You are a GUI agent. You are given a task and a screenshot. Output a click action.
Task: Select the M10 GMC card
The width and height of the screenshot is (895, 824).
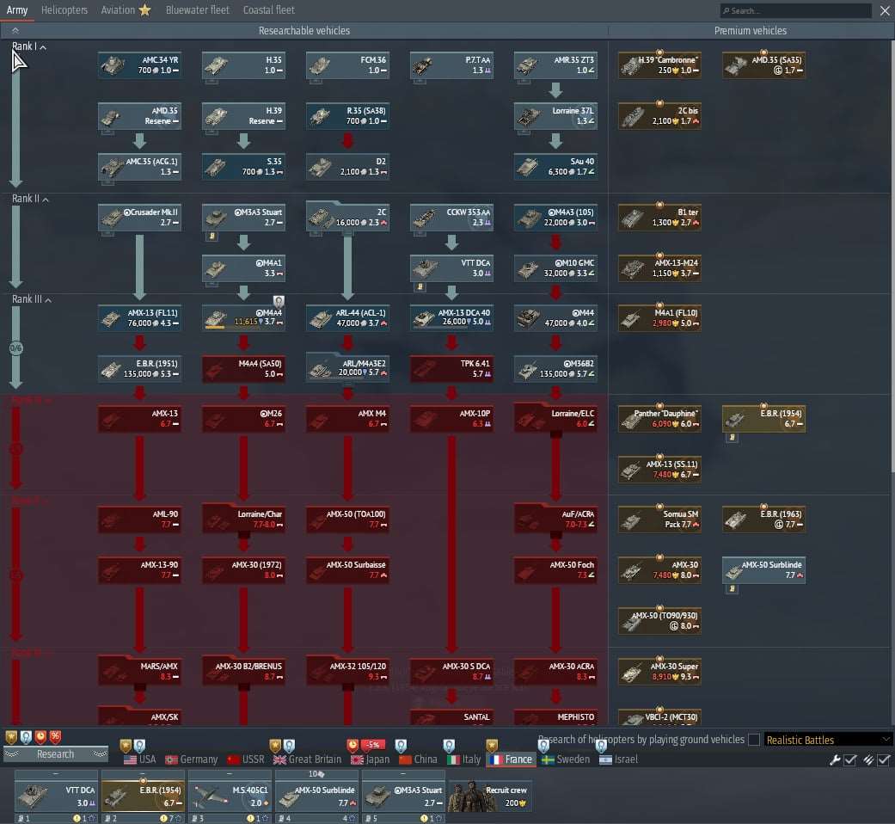[x=555, y=267]
